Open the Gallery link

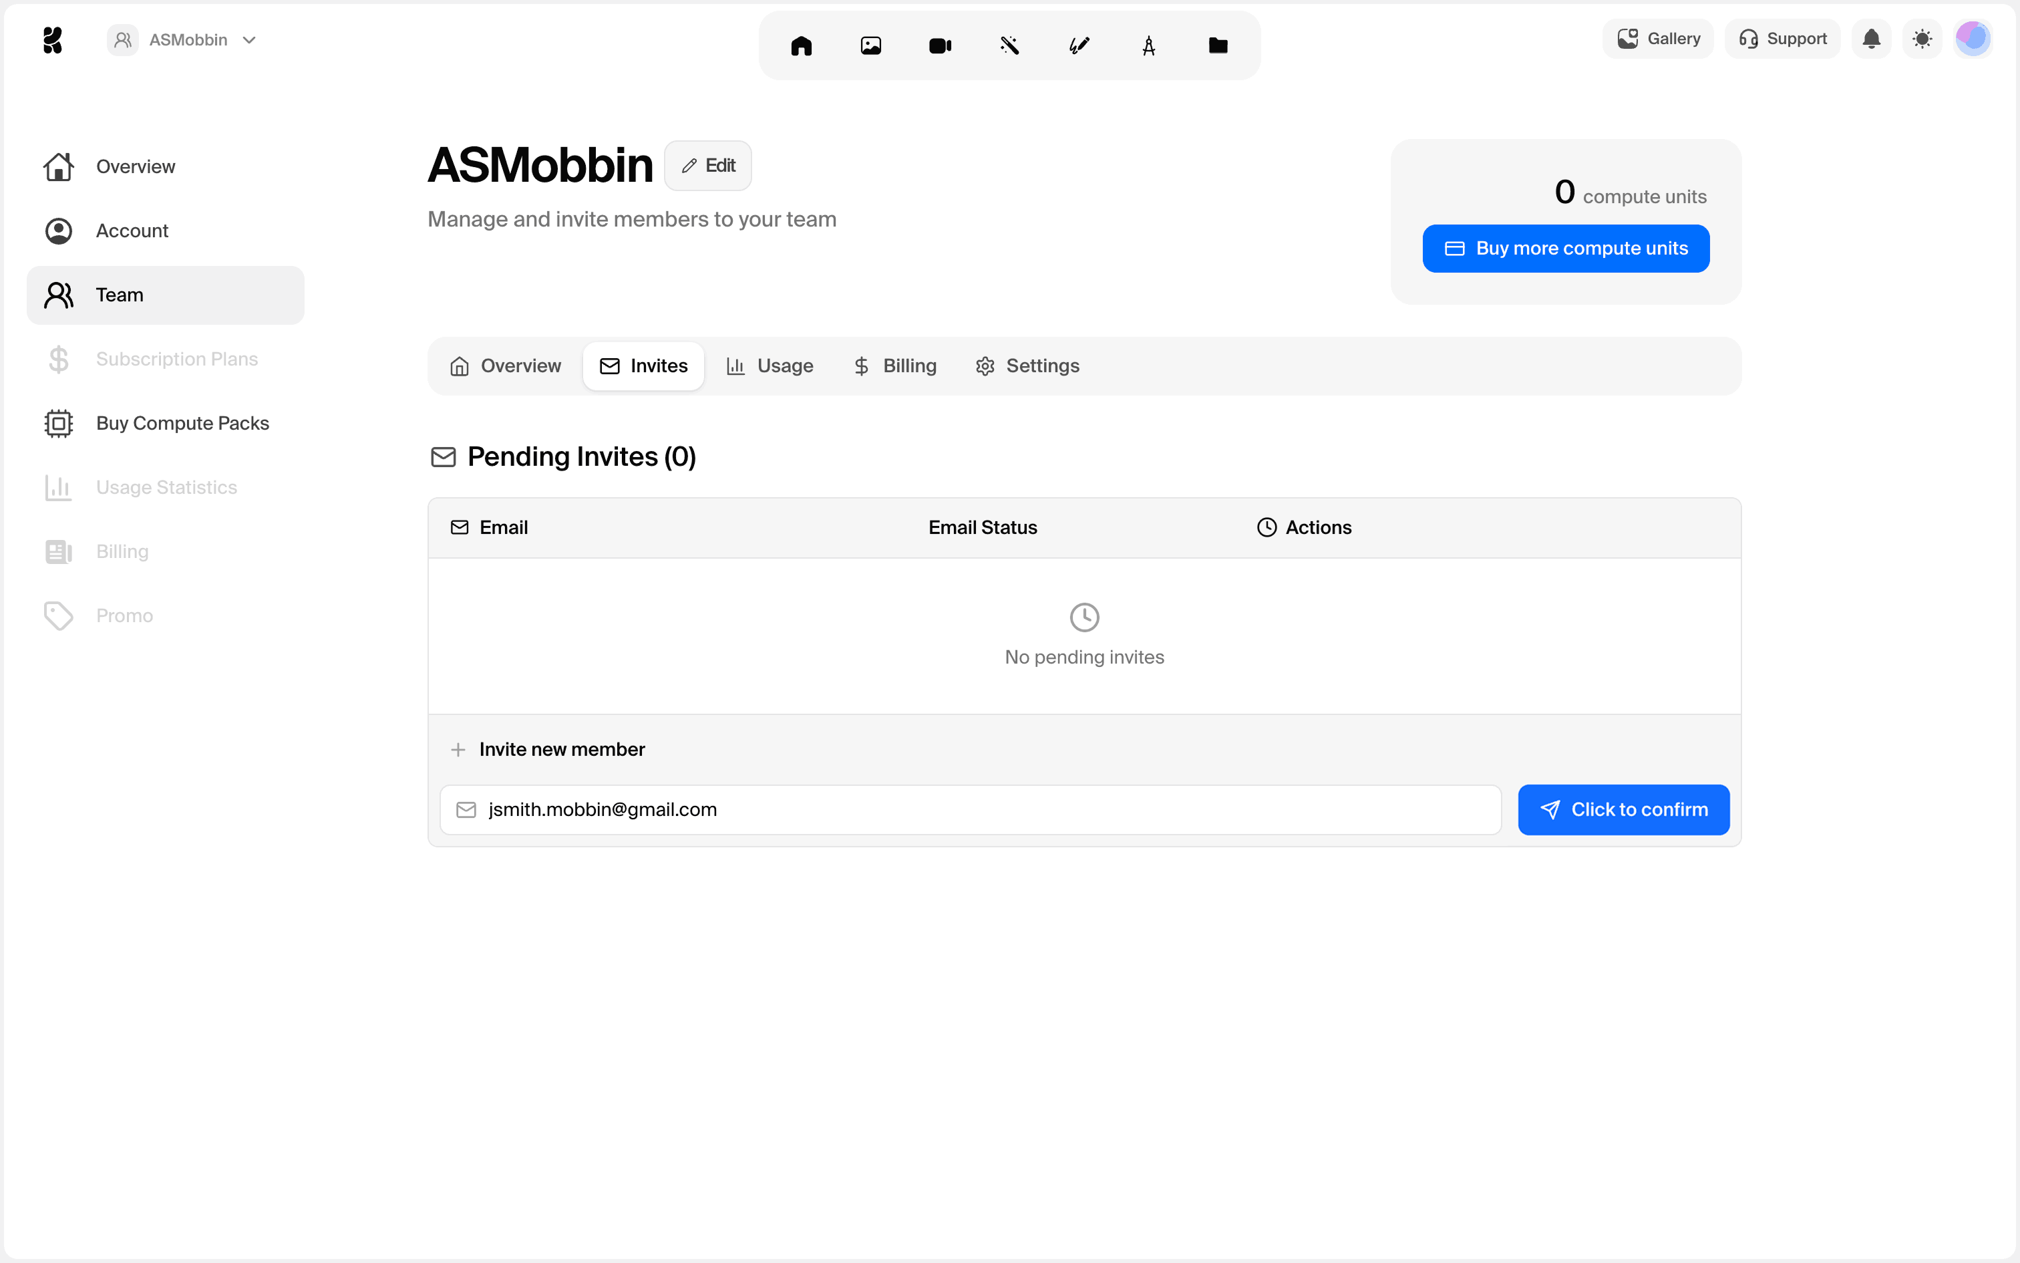1659,39
